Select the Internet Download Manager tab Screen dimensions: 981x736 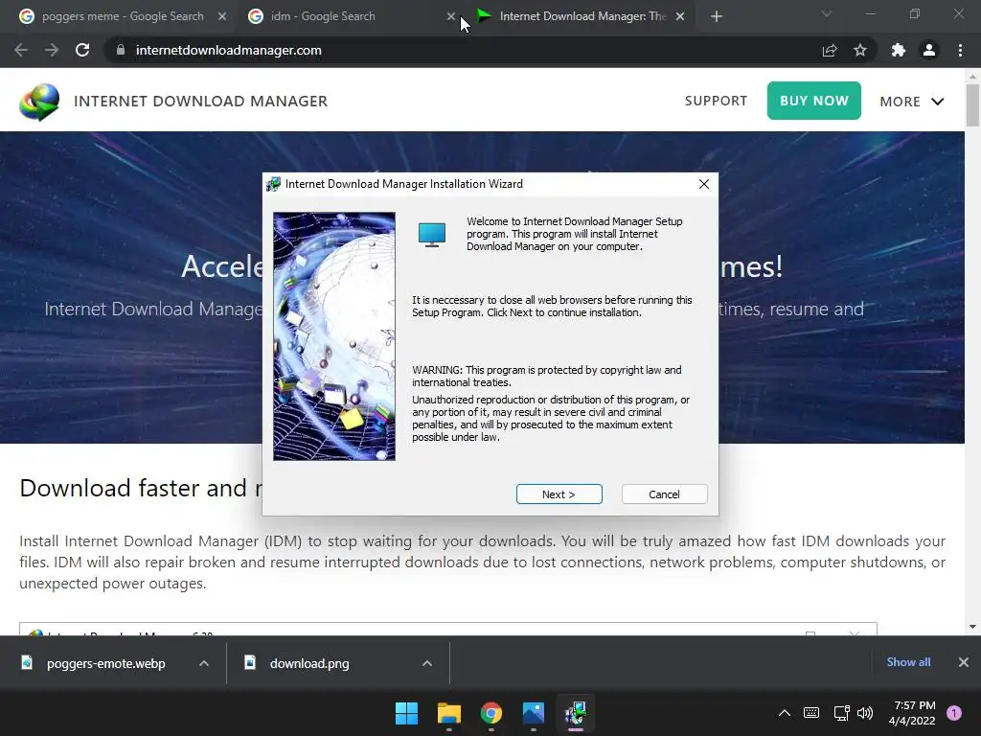coord(582,16)
